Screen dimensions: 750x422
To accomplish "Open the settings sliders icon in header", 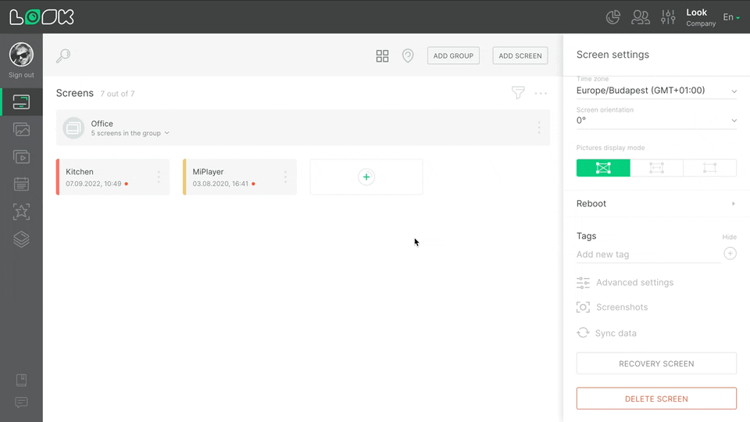I will pos(668,16).
